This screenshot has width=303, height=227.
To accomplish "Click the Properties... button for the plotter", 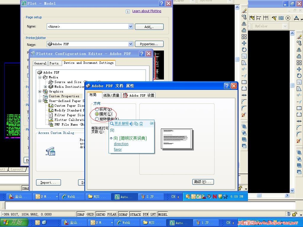I will (149, 44).
